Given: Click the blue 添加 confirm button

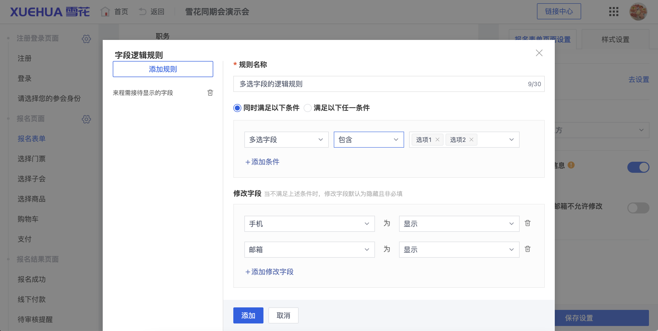Looking at the screenshot, I should click(x=248, y=315).
